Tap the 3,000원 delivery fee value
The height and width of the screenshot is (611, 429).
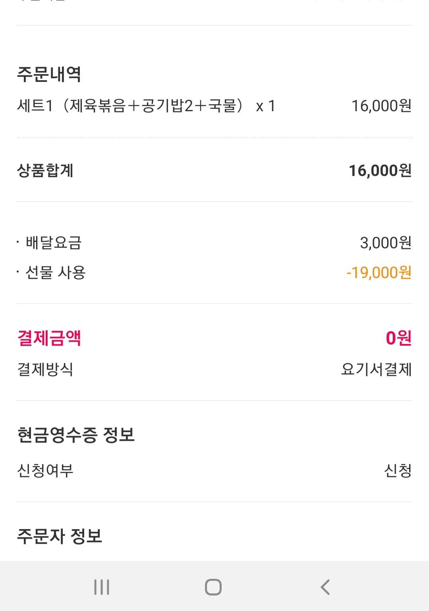(386, 243)
